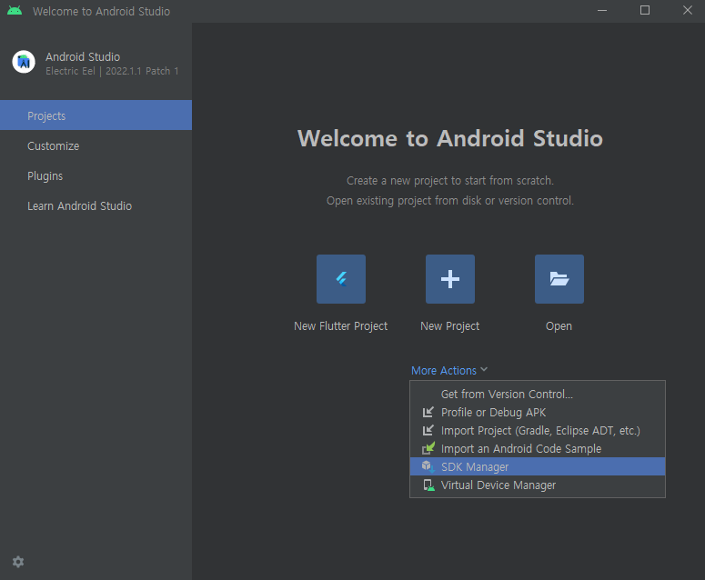Click the SDK Manager cube icon
The width and height of the screenshot is (705, 580).
(x=428, y=466)
